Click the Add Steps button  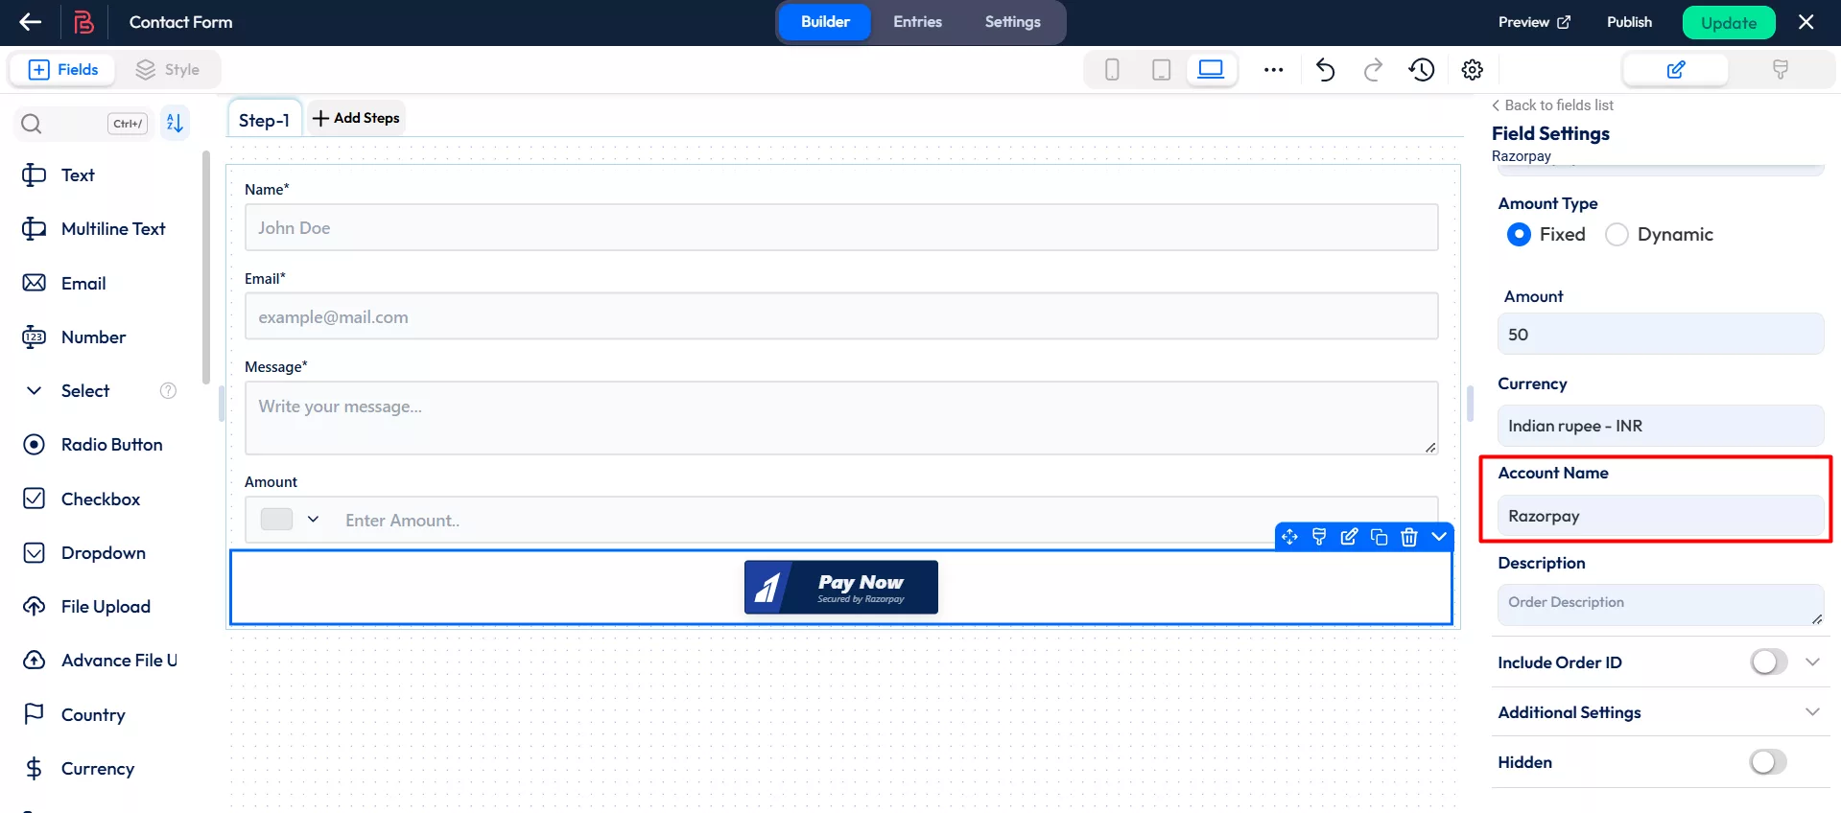pyautogui.click(x=356, y=118)
